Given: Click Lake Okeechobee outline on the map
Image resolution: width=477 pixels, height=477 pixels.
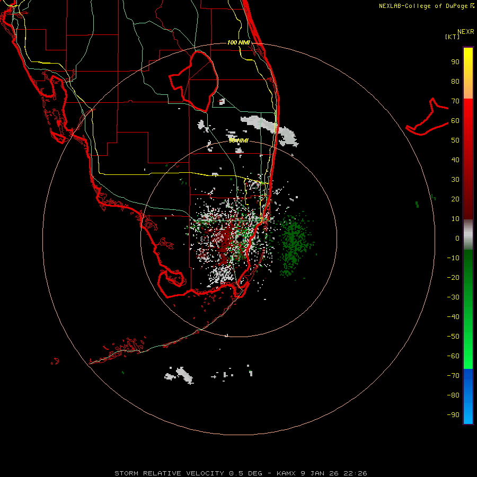Looking at the screenshot, I should [x=194, y=81].
